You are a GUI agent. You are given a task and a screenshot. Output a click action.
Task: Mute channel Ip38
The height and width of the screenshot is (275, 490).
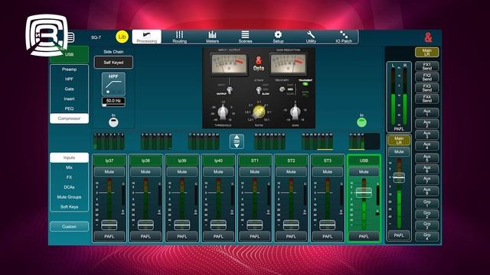pyautogui.click(x=145, y=172)
